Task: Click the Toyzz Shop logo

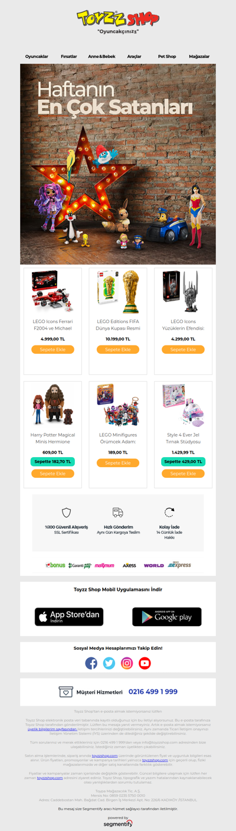Action: (118, 18)
